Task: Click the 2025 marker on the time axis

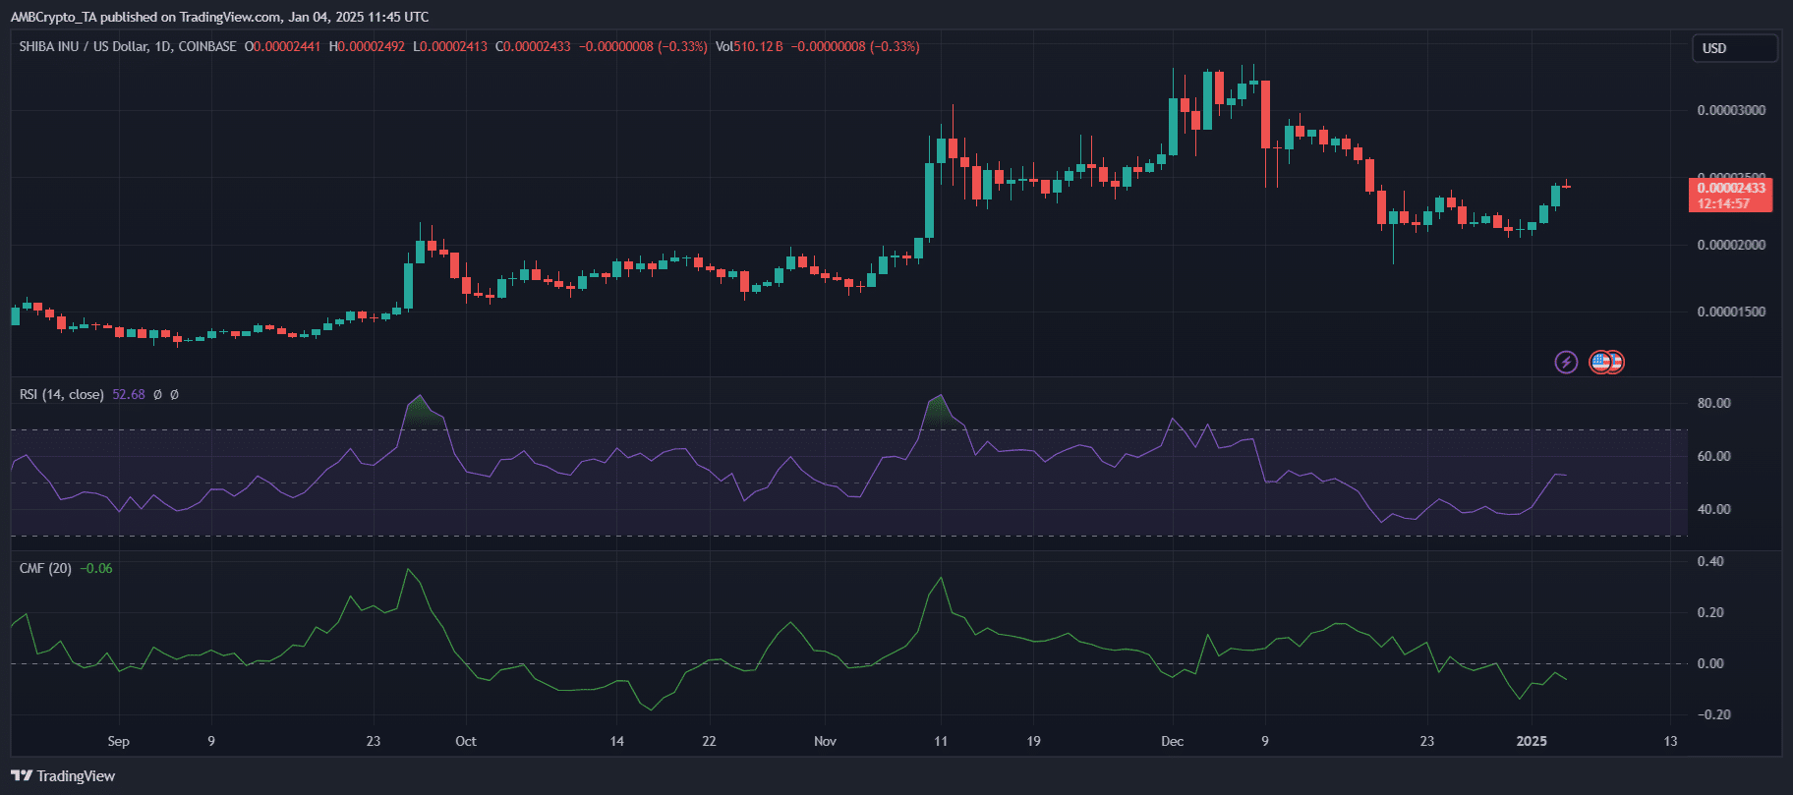Action: pos(1532,741)
